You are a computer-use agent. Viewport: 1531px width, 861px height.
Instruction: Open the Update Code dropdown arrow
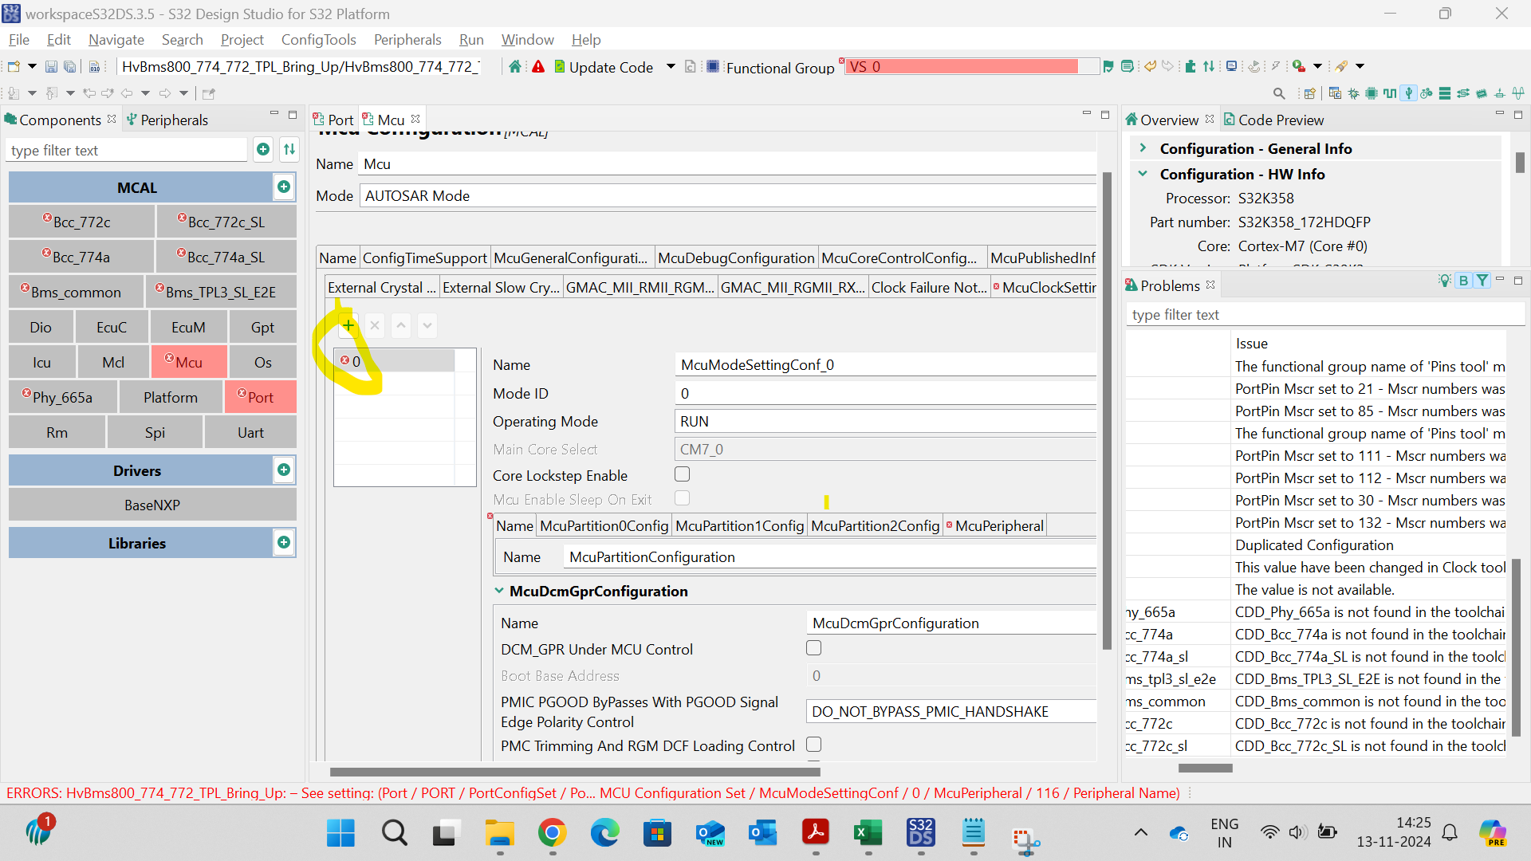coord(671,67)
